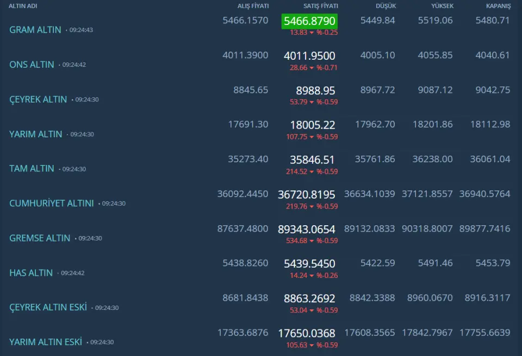Open the CUMHURİYET ALTINI link
Image resolution: width=522 pixels, height=356 pixels.
(x=52, y=204)
